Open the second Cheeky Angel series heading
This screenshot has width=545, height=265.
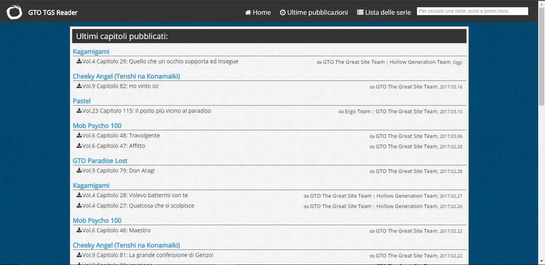click(126, 245)
